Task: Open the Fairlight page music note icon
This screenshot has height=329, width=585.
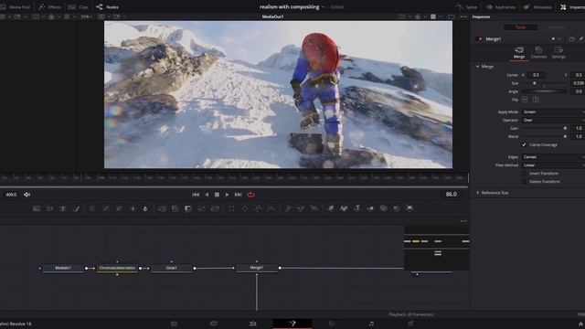Action: pyautogui.click(x=371, y=324)
